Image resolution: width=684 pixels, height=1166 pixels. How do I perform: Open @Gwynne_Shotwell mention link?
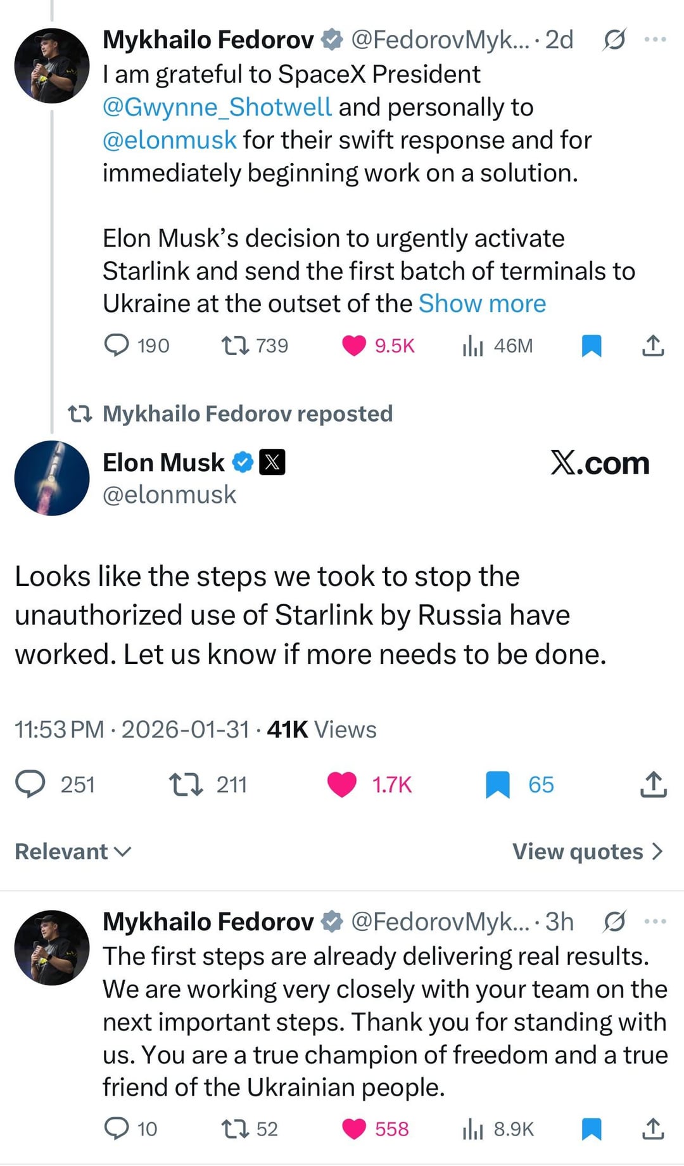pyautogui.click(x=217, y=107)
